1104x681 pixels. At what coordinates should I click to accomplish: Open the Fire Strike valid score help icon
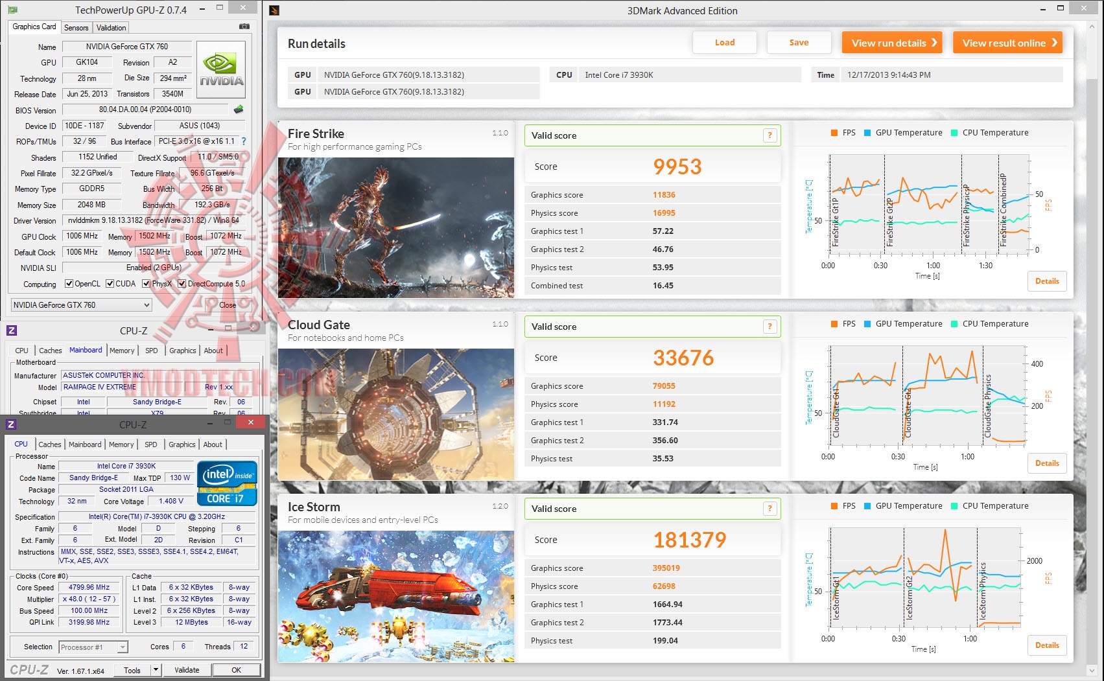pos(769,135)
